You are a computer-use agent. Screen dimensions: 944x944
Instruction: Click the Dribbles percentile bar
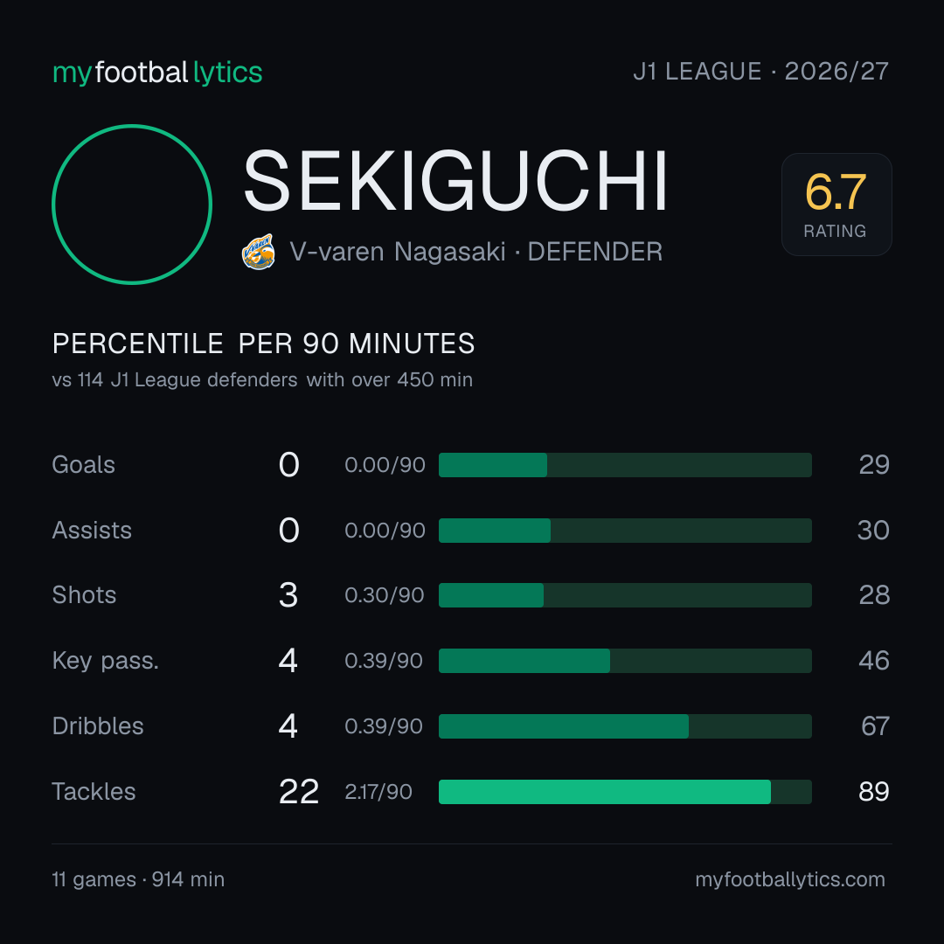click(x=625, y=726)
